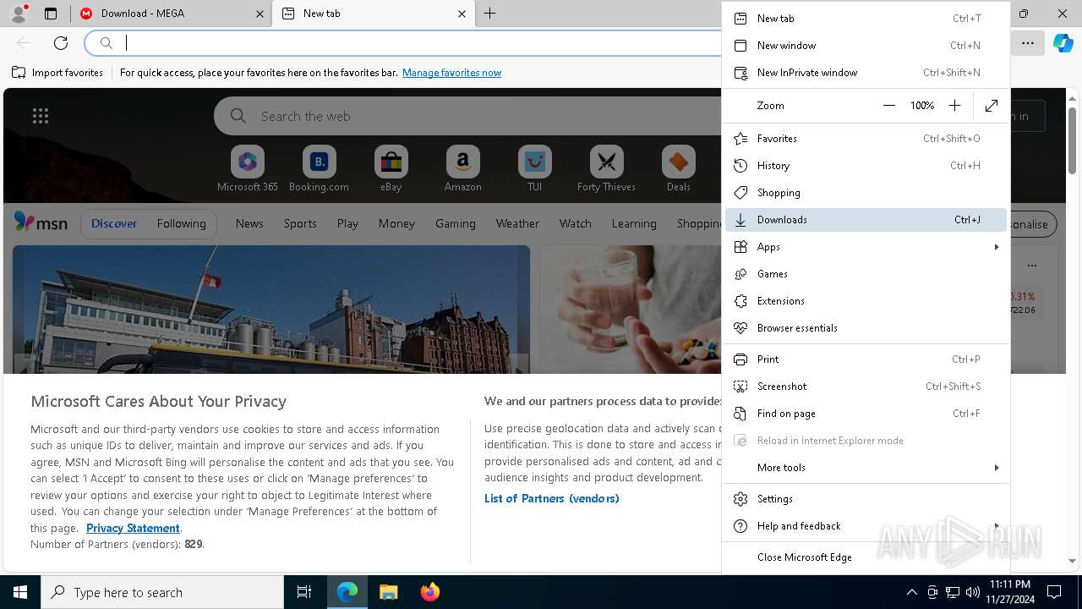Click the Search the web field
1082x609 pixels.
pyautogui.click(x=467, y=116)
